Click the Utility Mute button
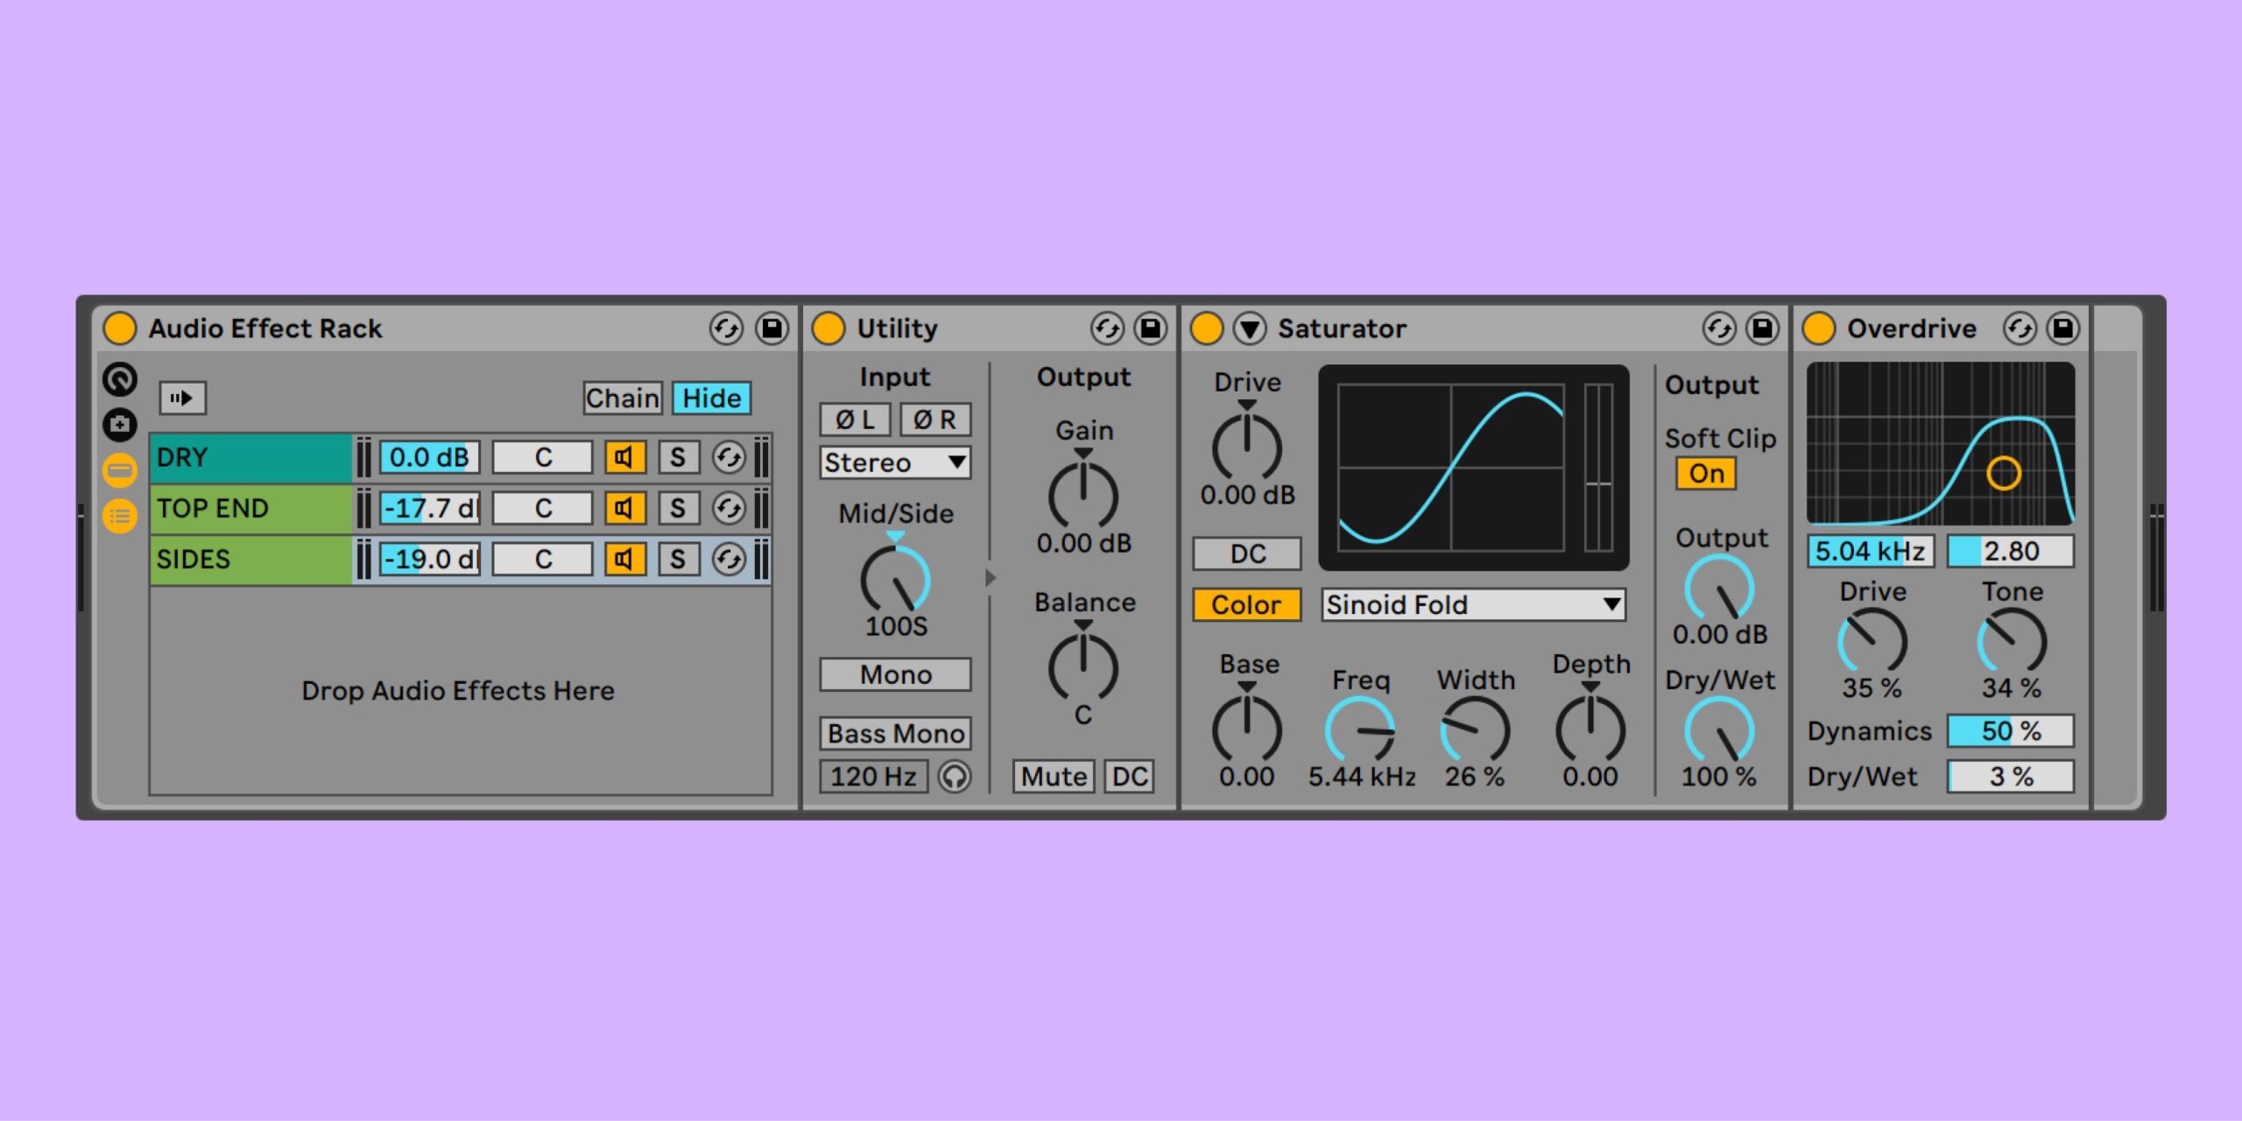Image resolution: width=2242 pixels, height=1121 pixels. [1054, 776]
